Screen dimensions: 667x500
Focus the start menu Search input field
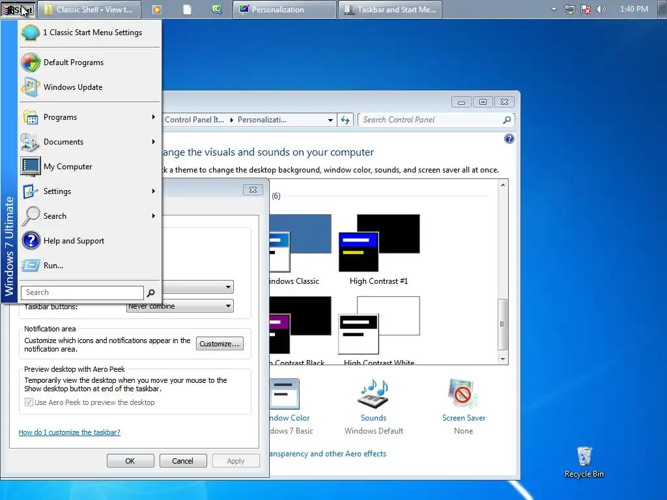(83, 292)
